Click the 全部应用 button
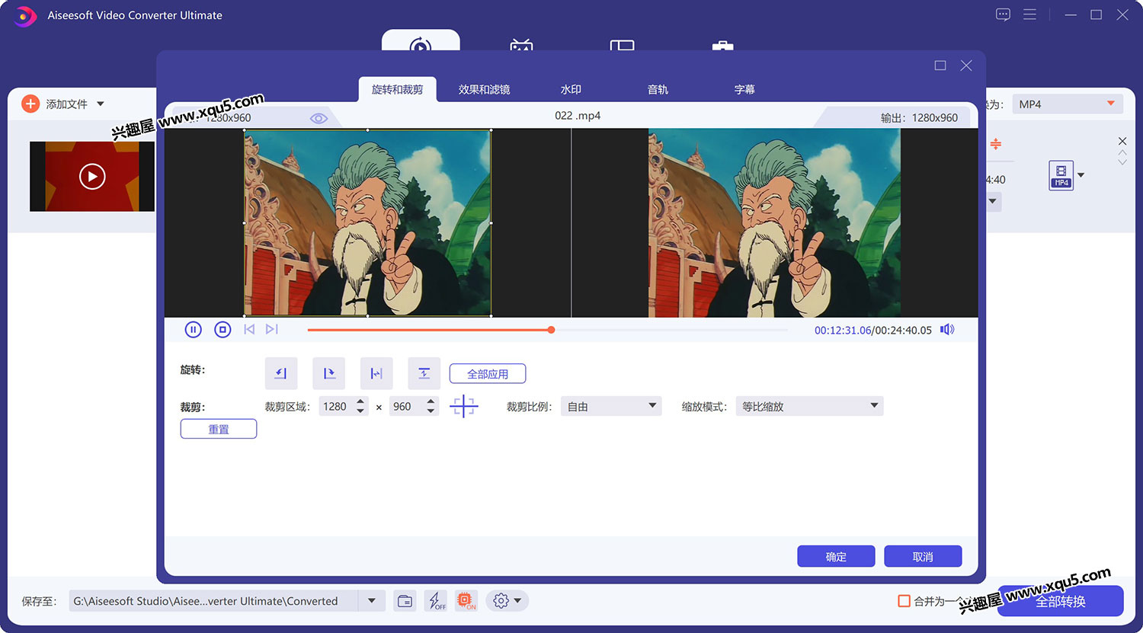Image resolution: width=1143 pixels, height=633 pixels. (488, 374)
